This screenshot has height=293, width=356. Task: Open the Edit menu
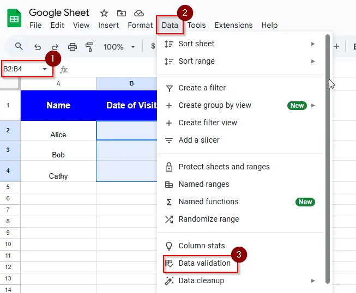(57, 25)
